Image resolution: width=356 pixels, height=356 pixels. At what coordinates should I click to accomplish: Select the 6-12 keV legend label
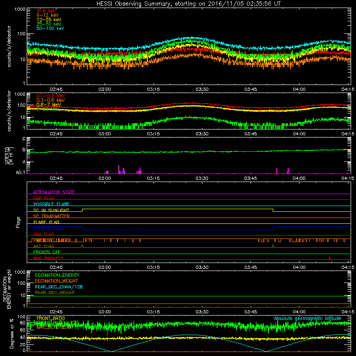click(x=48, y=15)
